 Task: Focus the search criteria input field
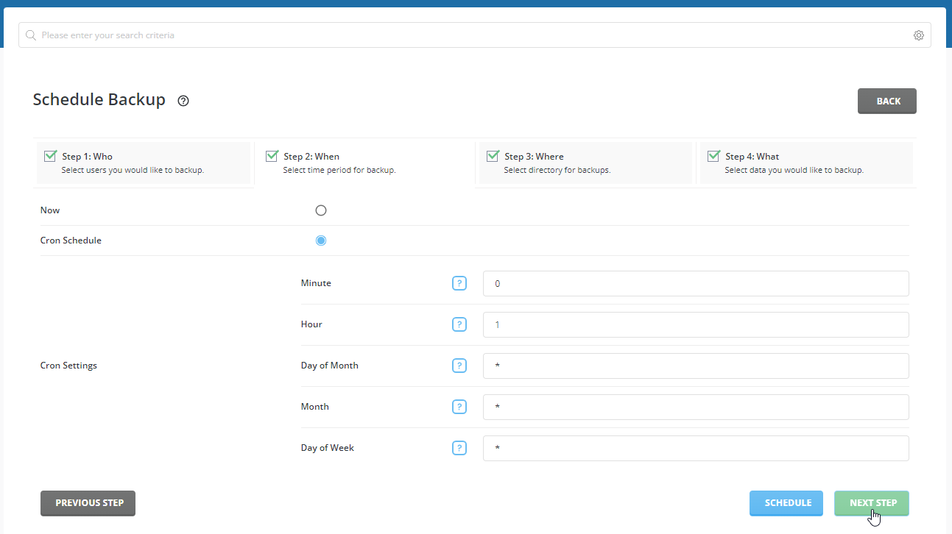tap(475, 35)
